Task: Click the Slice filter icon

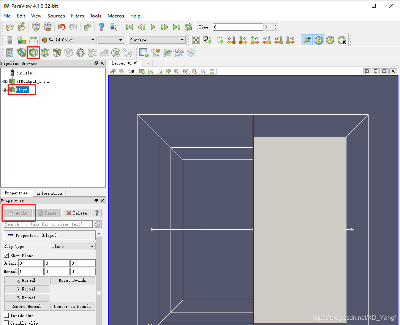Action: [45, 53]
